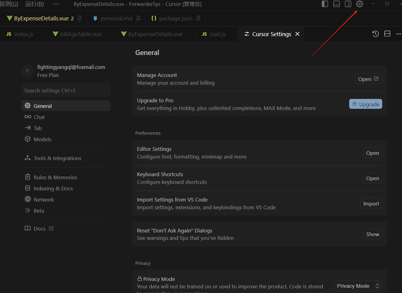Open Keyboard Shortcuts settings
402x293 pixels.
[373, 178]
